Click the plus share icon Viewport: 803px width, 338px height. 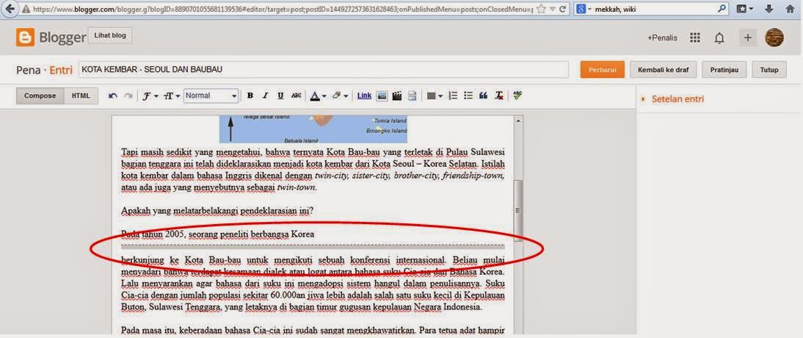coord(748,37)
